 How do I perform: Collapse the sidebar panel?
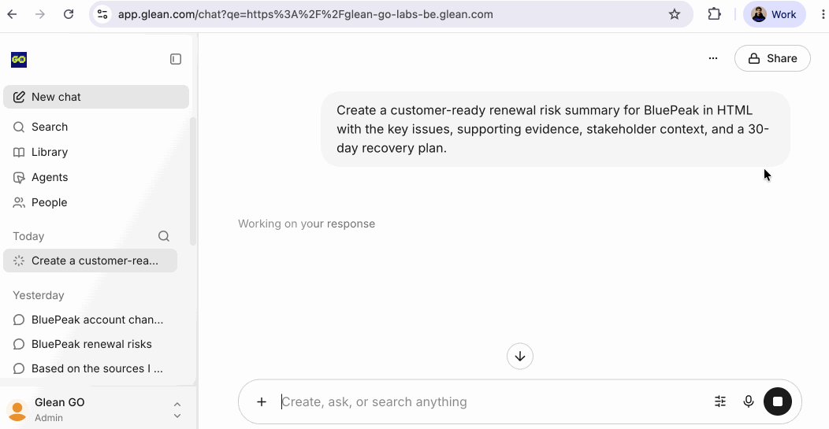tap(176, 59)
